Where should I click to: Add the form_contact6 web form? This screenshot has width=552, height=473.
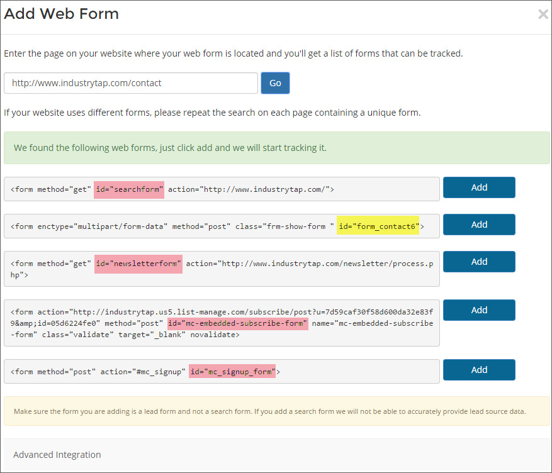tap(479, 225)
